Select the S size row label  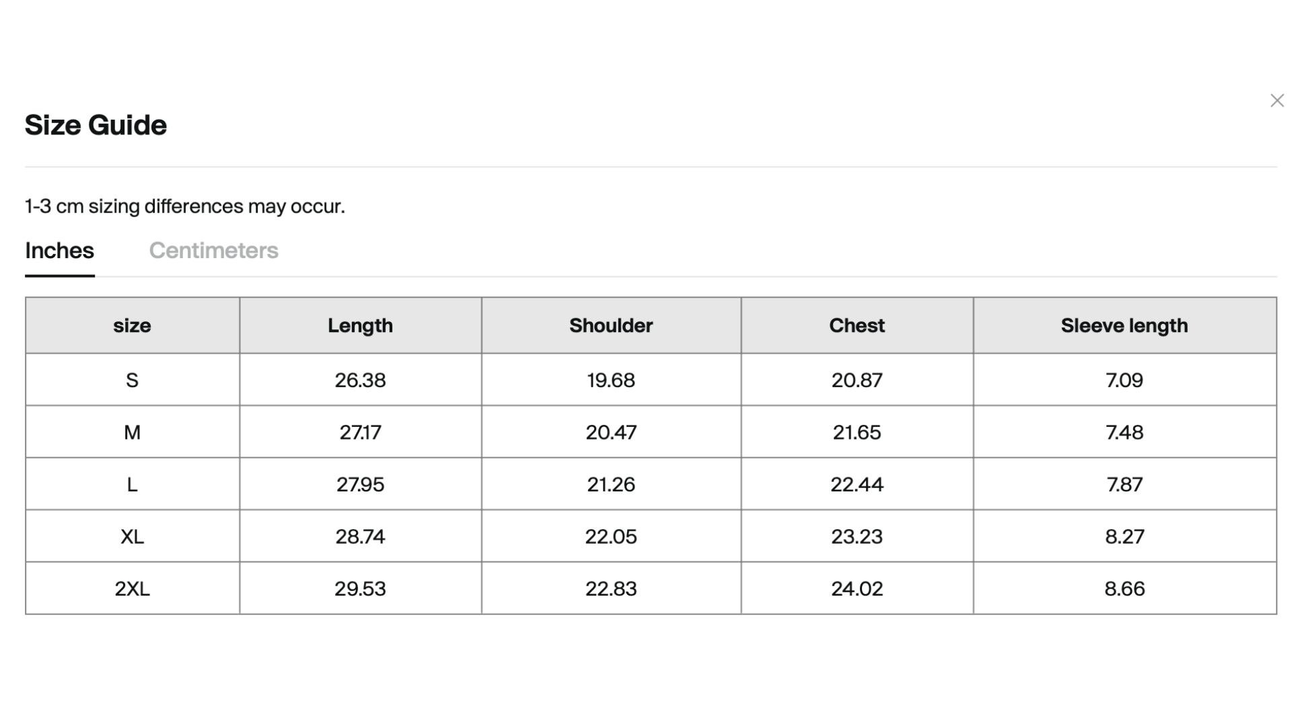[132, 380]
